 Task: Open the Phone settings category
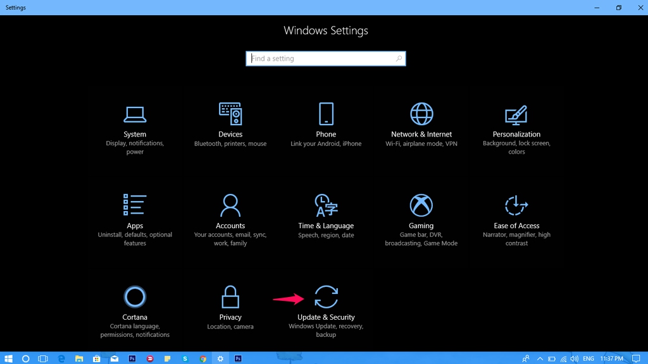(x=326, y=125)
